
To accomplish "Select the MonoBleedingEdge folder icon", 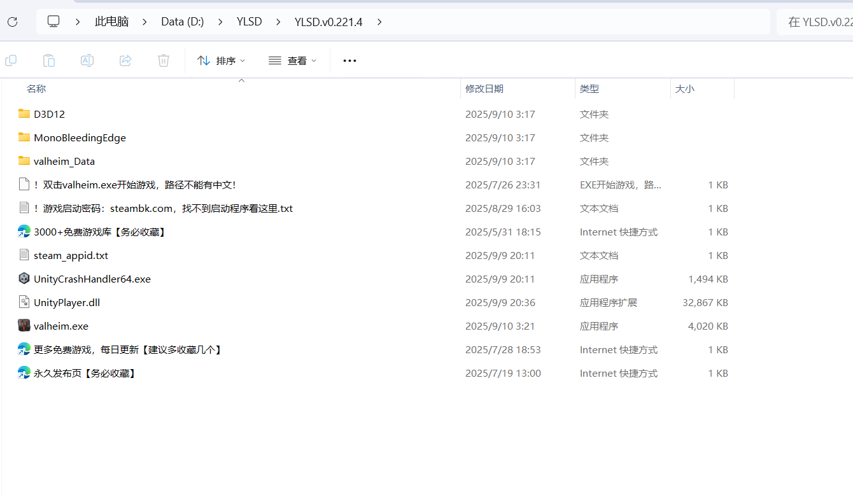I will click(x=24, y=137).
